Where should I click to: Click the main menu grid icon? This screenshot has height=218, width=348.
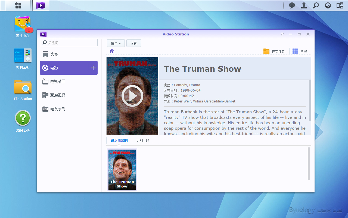coord(18,5)
